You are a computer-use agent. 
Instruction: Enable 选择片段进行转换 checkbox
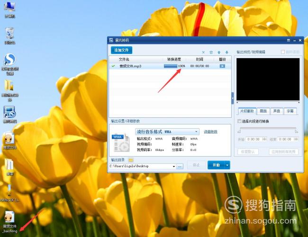[x=239, y=121]
